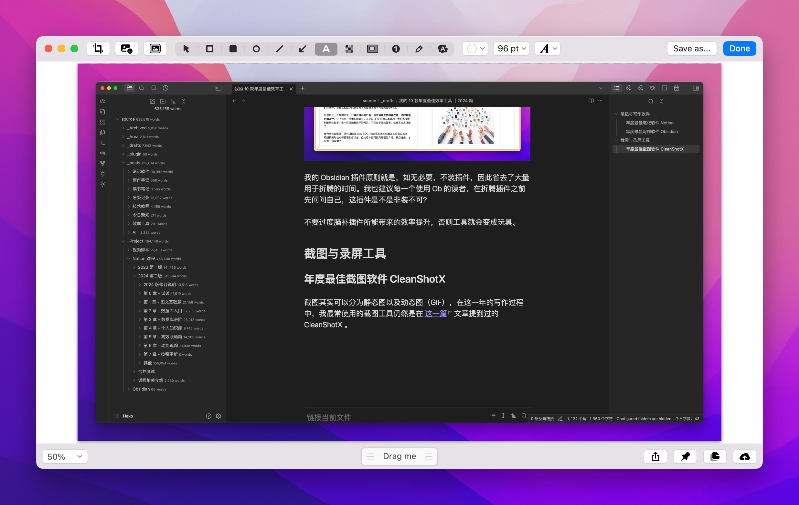The image size is (799, 505).
Task: Pin the screenshot with the pin icon
Action: tap(685, 457)
